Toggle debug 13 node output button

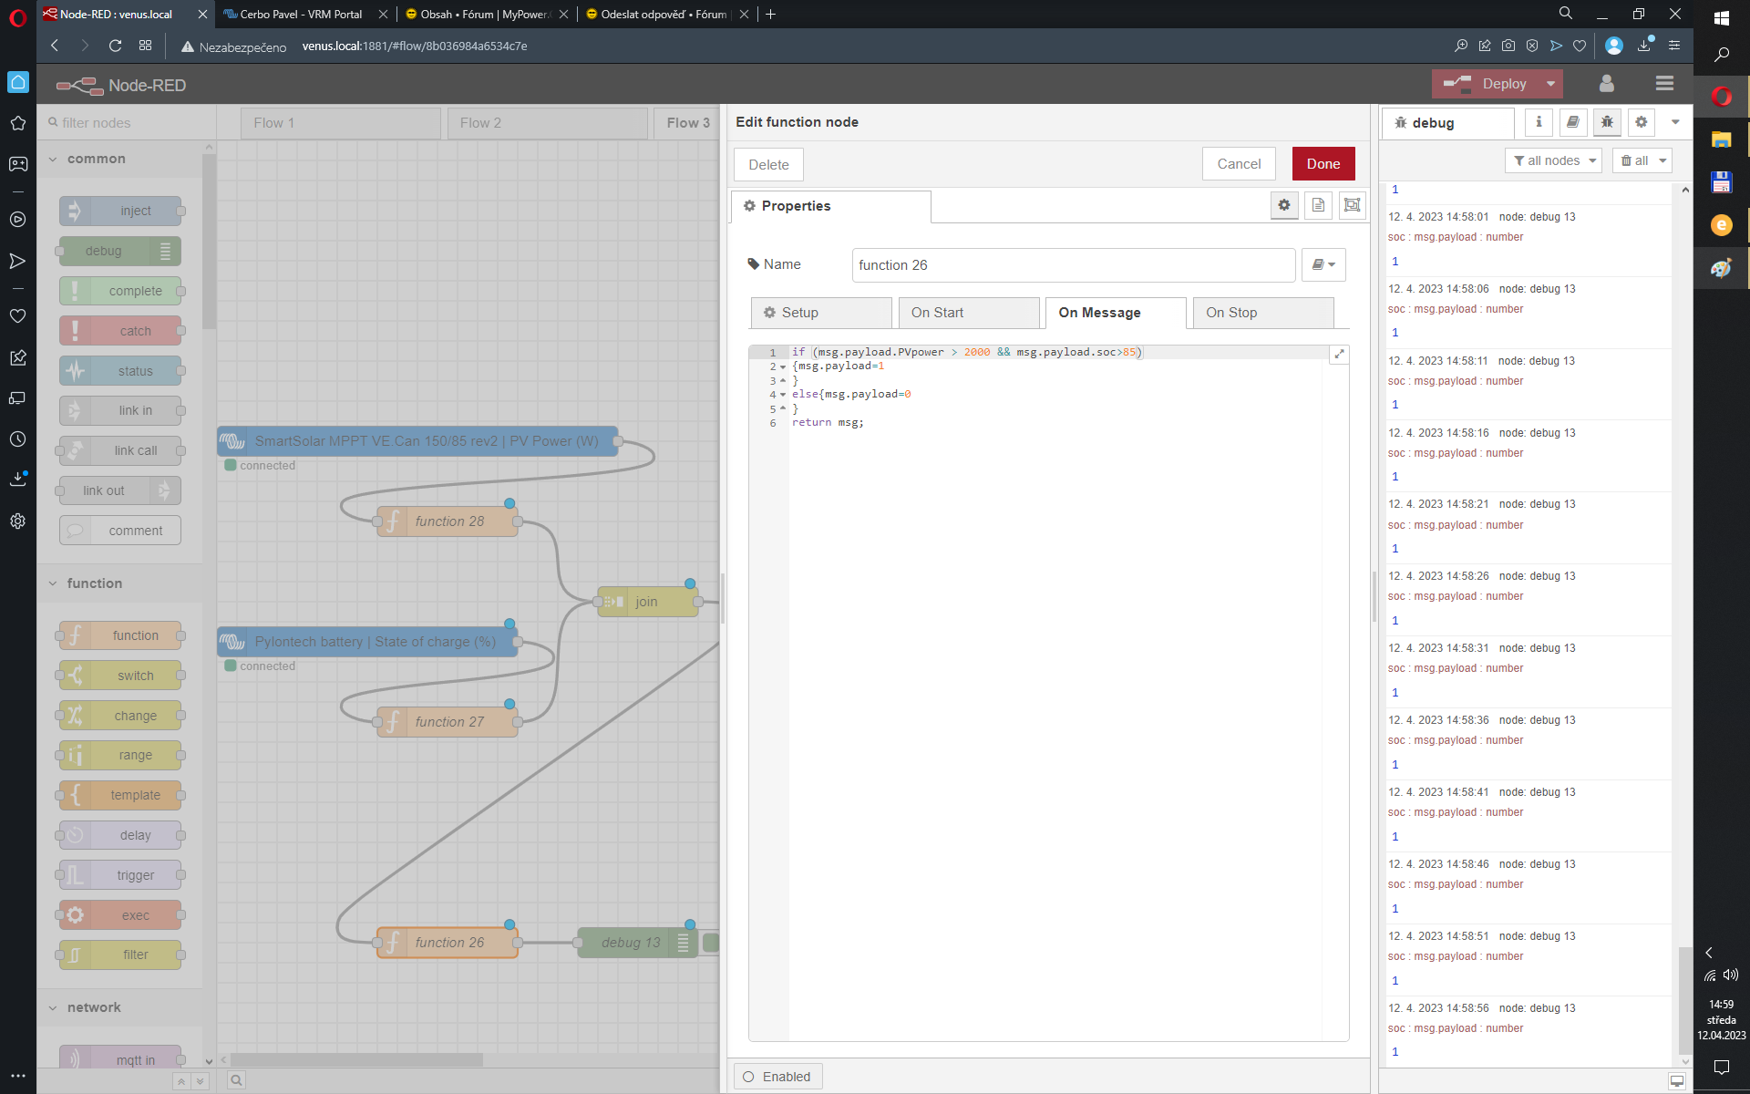711,943
